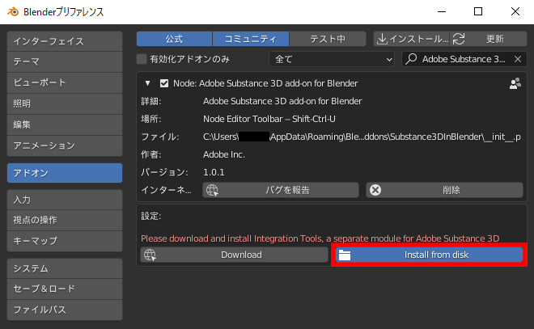
Task: Minimize the Blender preferences window
Action: [x=442, y=11]
